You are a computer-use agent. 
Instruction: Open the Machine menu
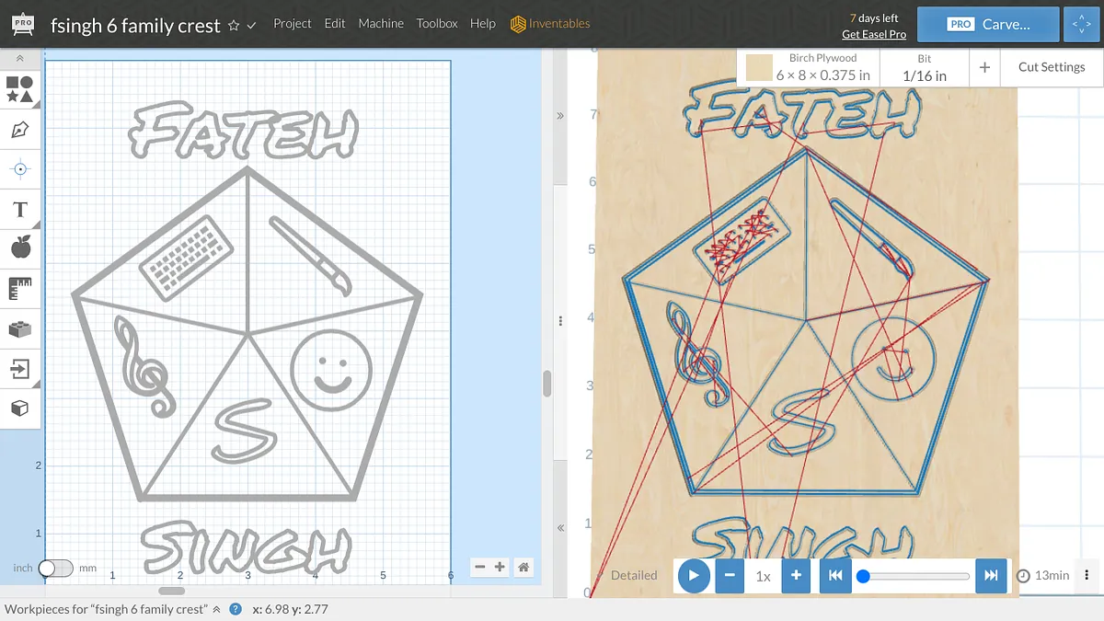[x=381, y=23]
